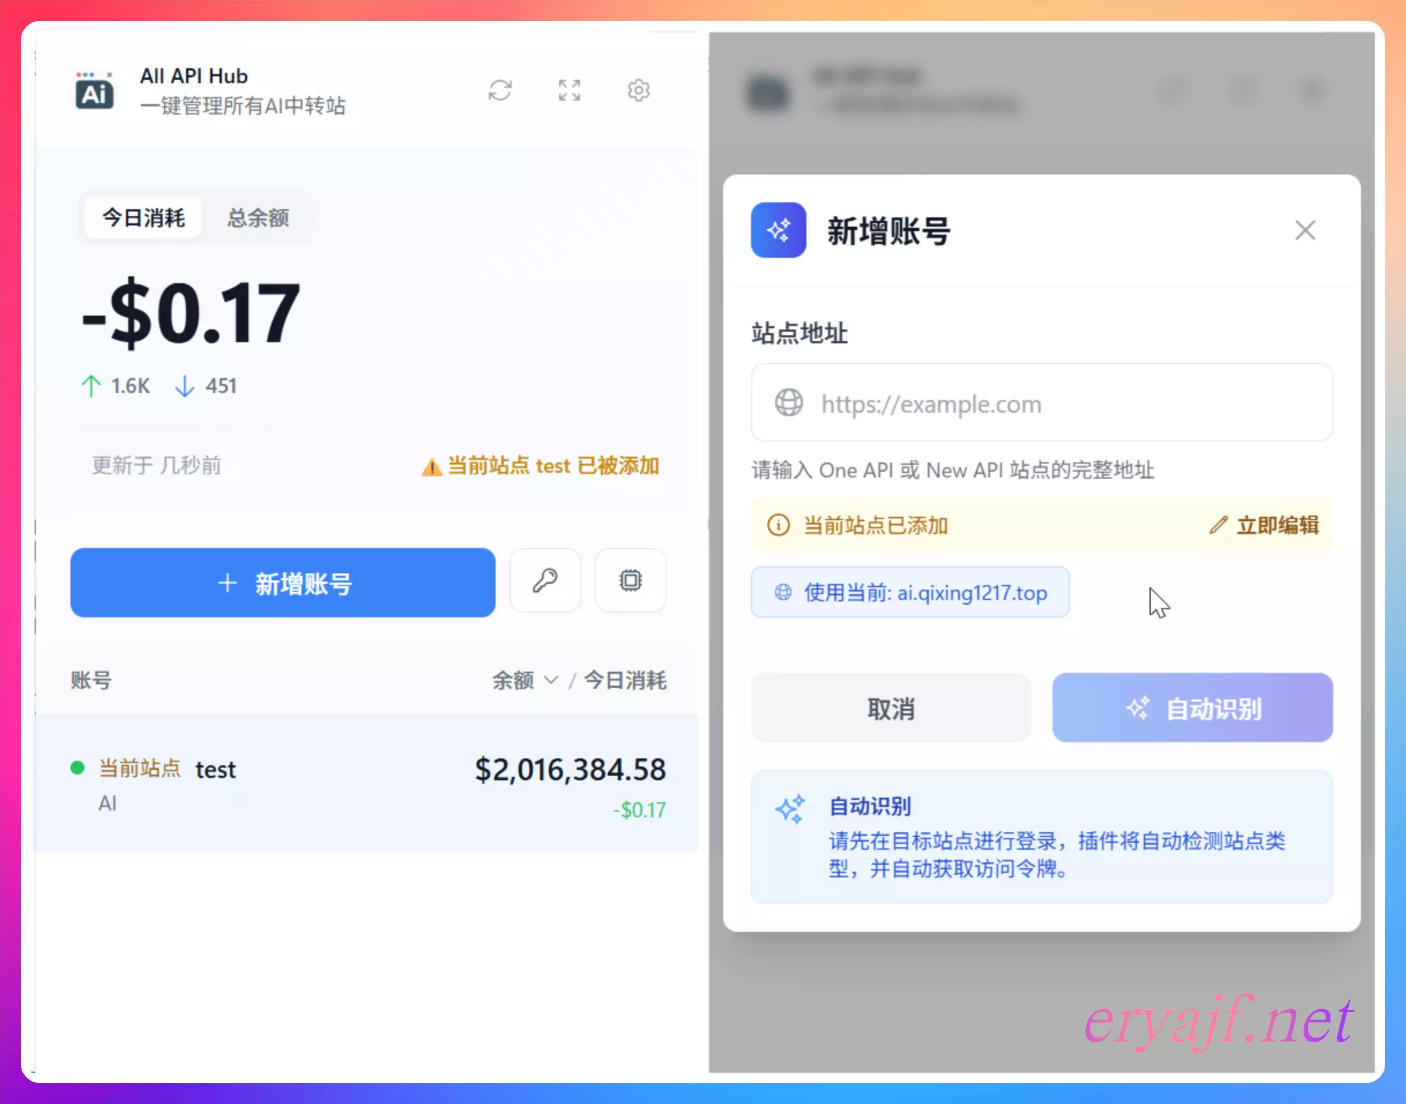Open the fullscreen expand icon
The height and width of the screenshot is (1104, 1406).
pos(569,91)
